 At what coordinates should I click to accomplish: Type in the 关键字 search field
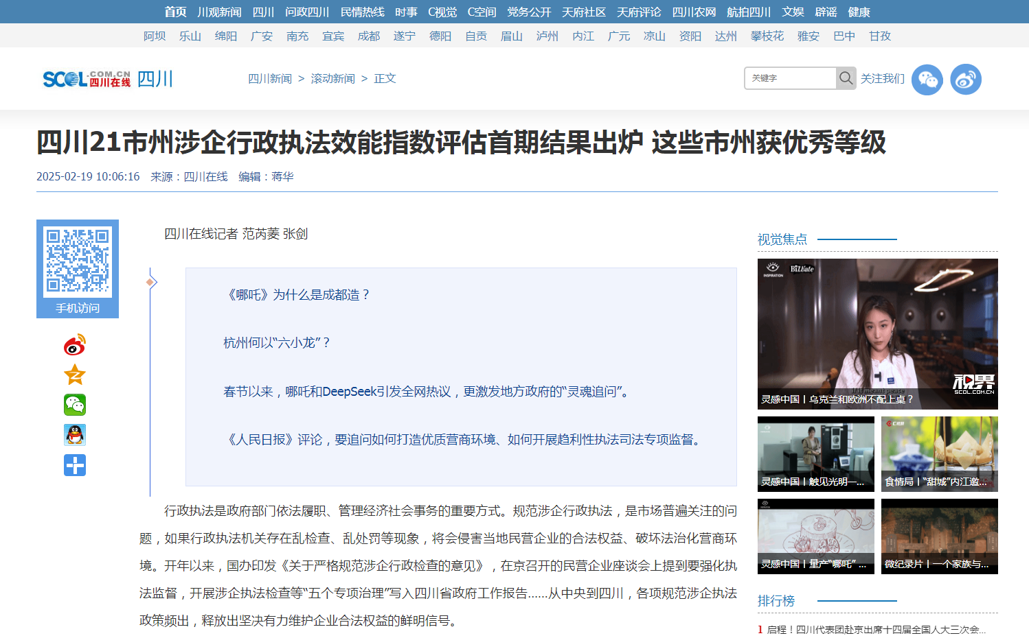[x=791, y=78]
